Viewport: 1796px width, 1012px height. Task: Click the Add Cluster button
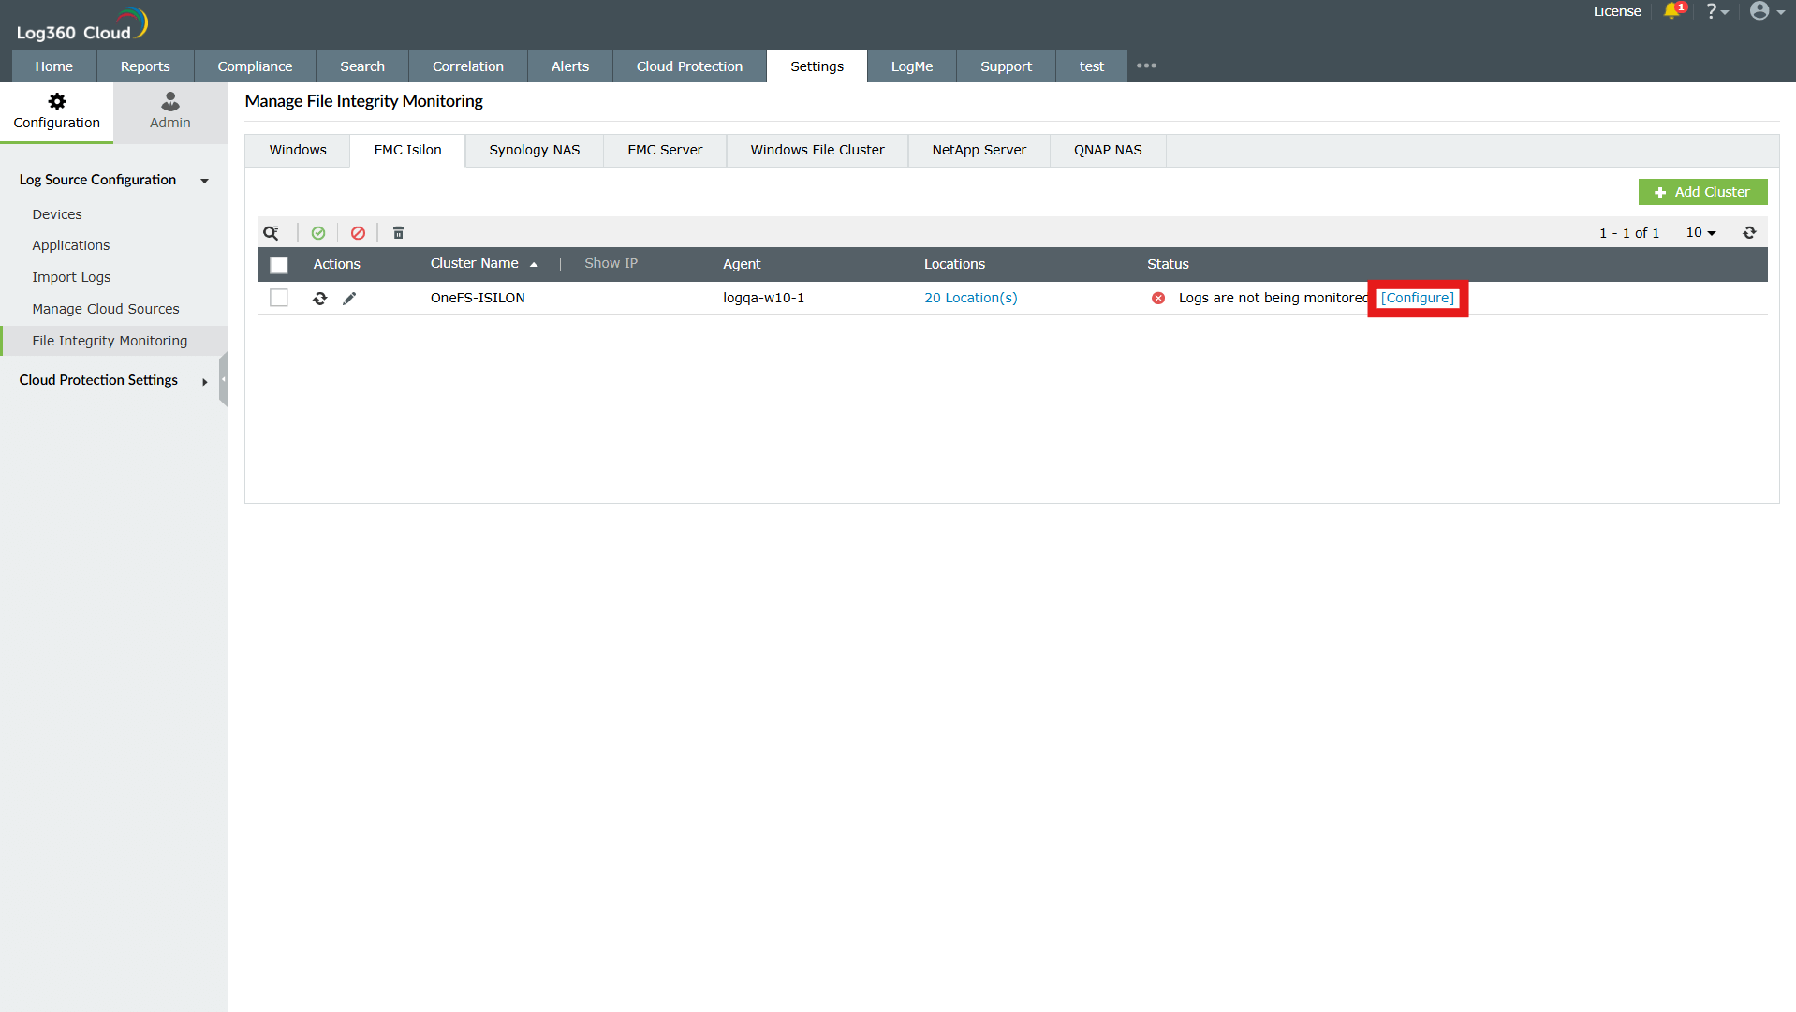(x=1703, y=192)
